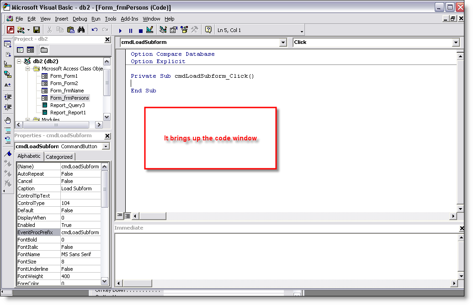Click List Properties/Methods icon in left toolbar
Image resolution: width=474 pixels, height=306 pixels.
click(x=8, y=44)
